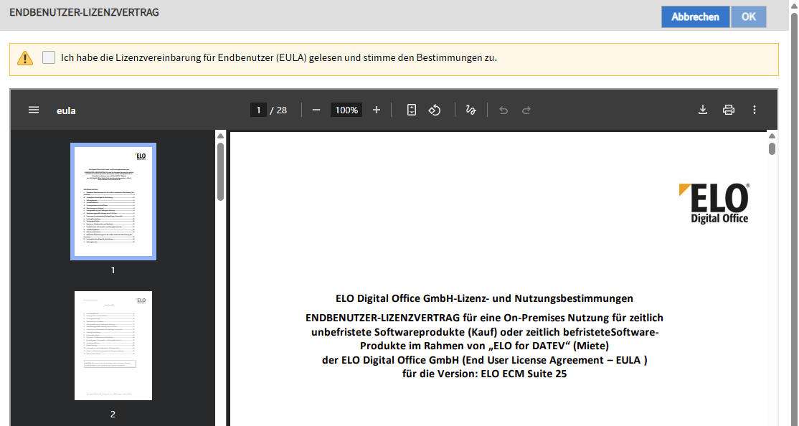
Task: Click the heading 'ELO Digital Office GmbH-Lizenz- und Nutzungsbestimmungen'
Action: pos(484,298)
